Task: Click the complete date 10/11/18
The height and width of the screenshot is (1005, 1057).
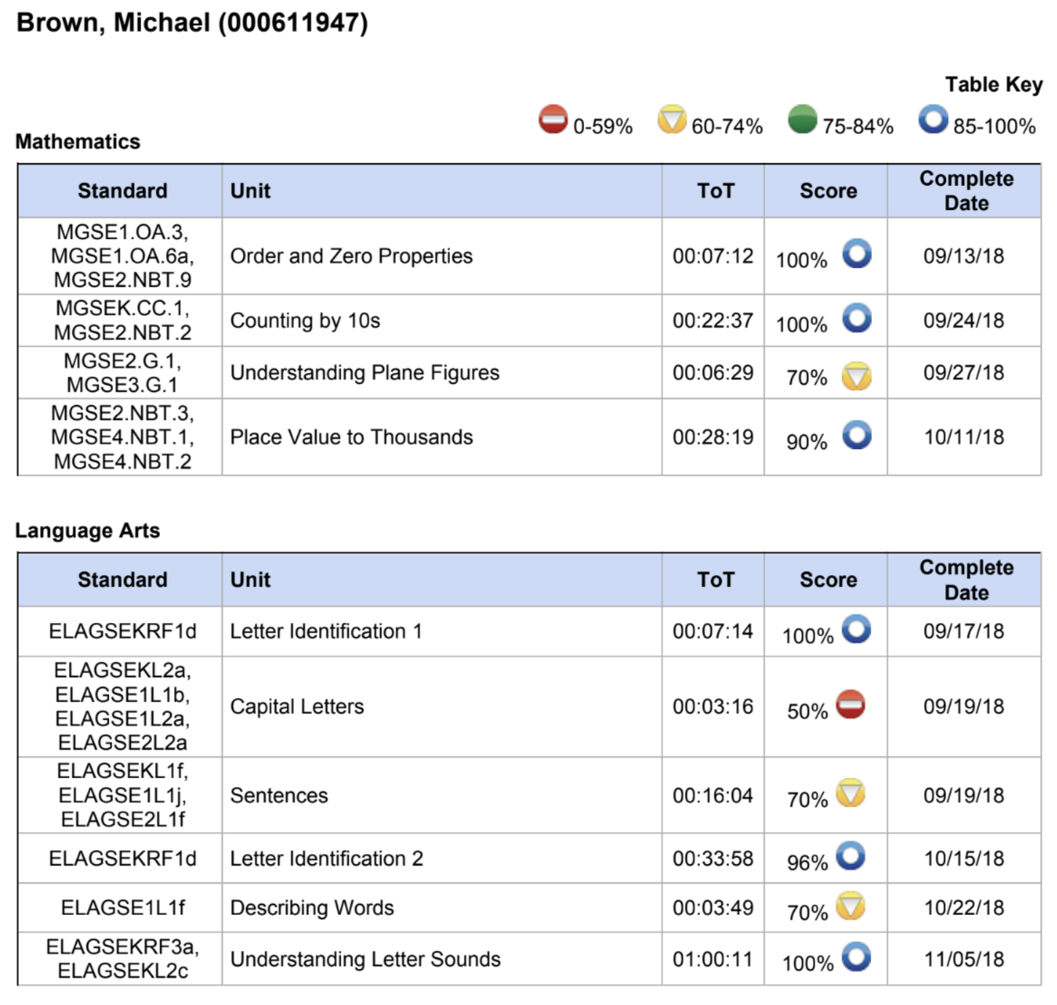Action: (964, 437)
